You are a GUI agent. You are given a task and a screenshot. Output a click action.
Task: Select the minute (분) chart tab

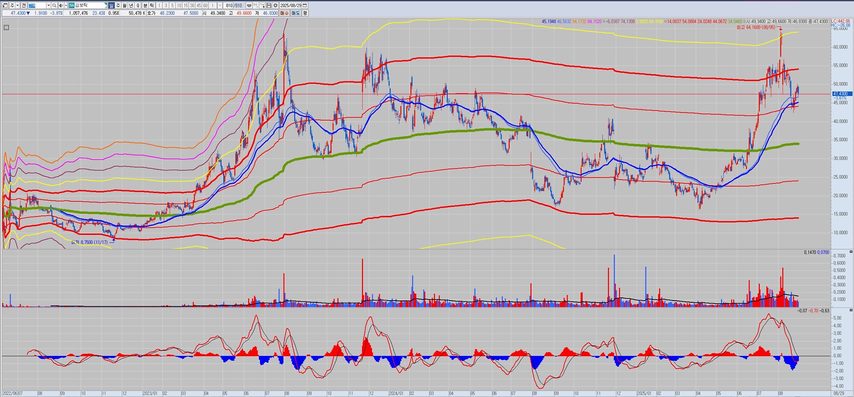(145, 5)
